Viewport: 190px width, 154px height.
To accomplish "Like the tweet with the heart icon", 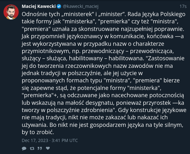I will pyautogui.click(x=48, y=148).
